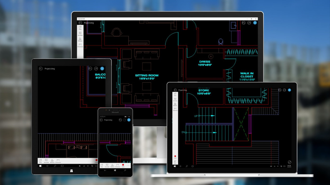Open the blue menu button on desktop monitor
The width and height of the screenshot is (330, 185).
255,23
